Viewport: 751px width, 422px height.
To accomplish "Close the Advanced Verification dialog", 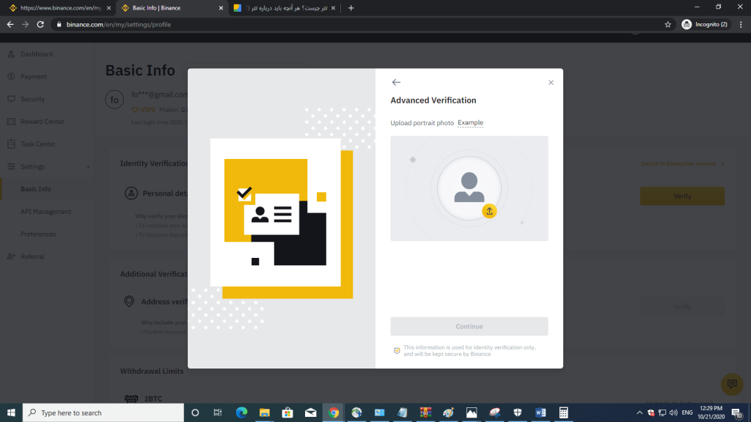I will [x=551, y=83].
